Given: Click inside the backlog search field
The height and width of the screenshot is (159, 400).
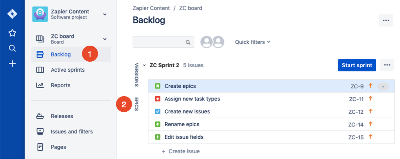Looking at the screenshot, I should coord(163,42).
